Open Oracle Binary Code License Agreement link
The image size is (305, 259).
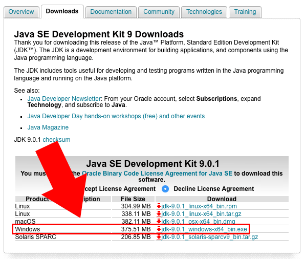[157, 174]
